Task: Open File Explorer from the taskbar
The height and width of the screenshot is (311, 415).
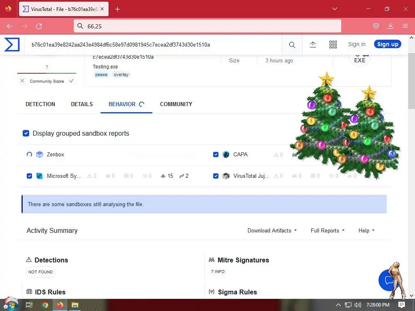Action: [75, 305]
